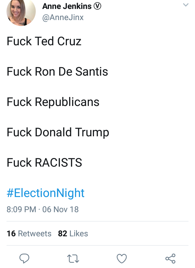Follow the #ElectionNight hashtag link
The image size is (195, 268).
(45, 193)
